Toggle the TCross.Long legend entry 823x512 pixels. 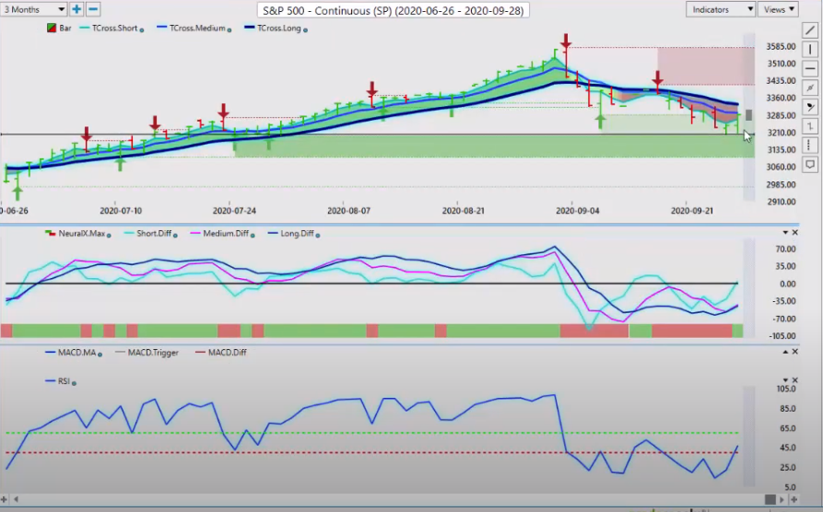(278, 28)
